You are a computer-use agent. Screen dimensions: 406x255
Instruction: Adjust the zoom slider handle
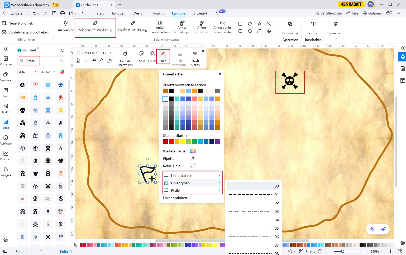point(342,251)
